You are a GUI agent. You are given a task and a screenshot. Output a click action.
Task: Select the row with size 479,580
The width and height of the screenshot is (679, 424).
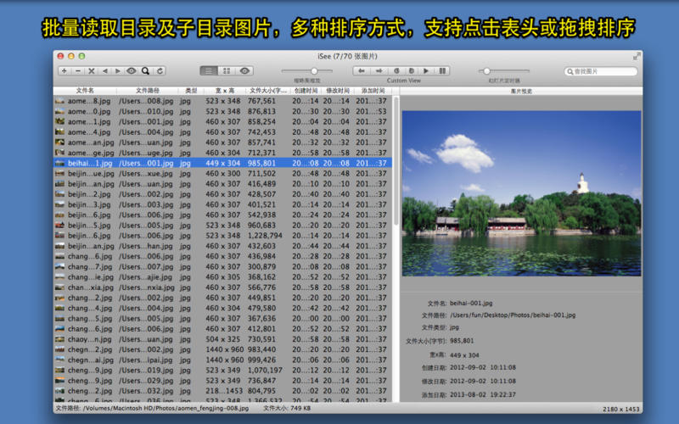tap(222, 309)
